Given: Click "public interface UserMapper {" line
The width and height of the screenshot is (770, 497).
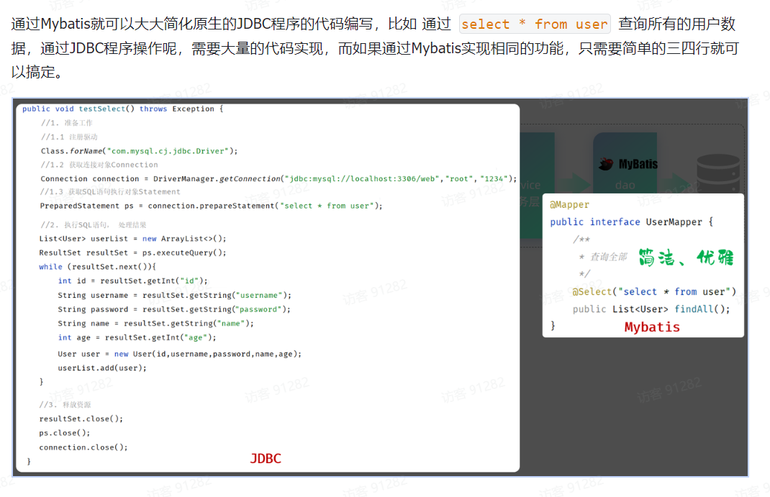Looking at the screenshot, I should (632, 222).
